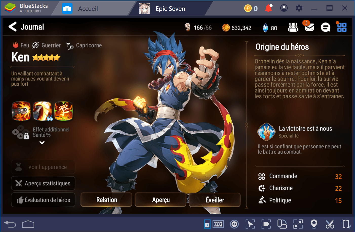
Task: Open BlueStacks account profile icon
Action: pyautogui.click(x=284, y=8)
